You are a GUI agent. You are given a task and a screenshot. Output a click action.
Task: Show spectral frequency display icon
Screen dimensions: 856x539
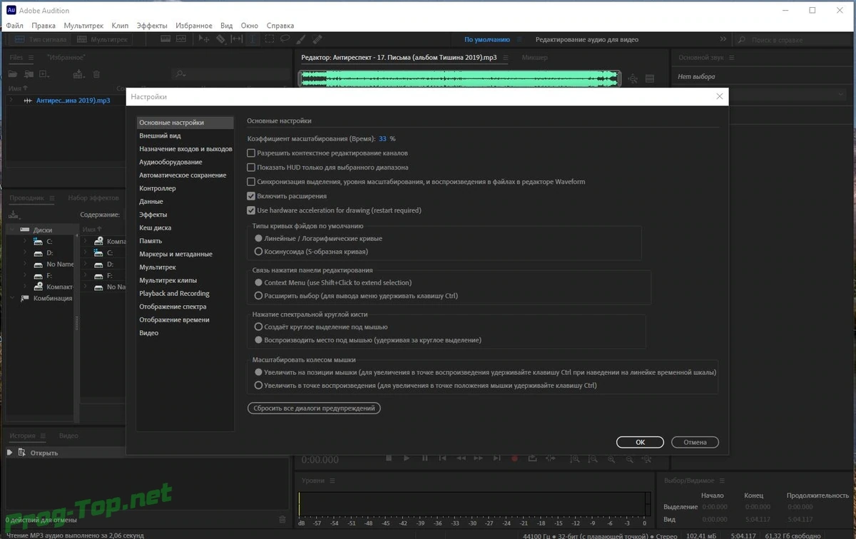pos(165,39)
